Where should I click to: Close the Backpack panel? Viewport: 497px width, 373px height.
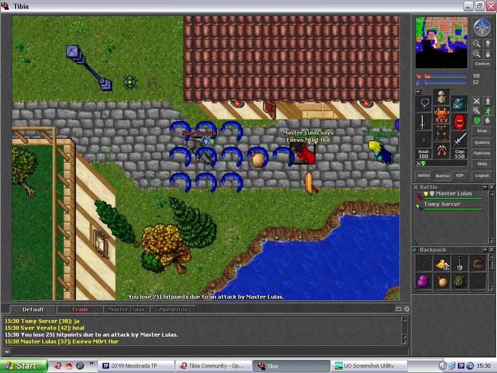491,250
